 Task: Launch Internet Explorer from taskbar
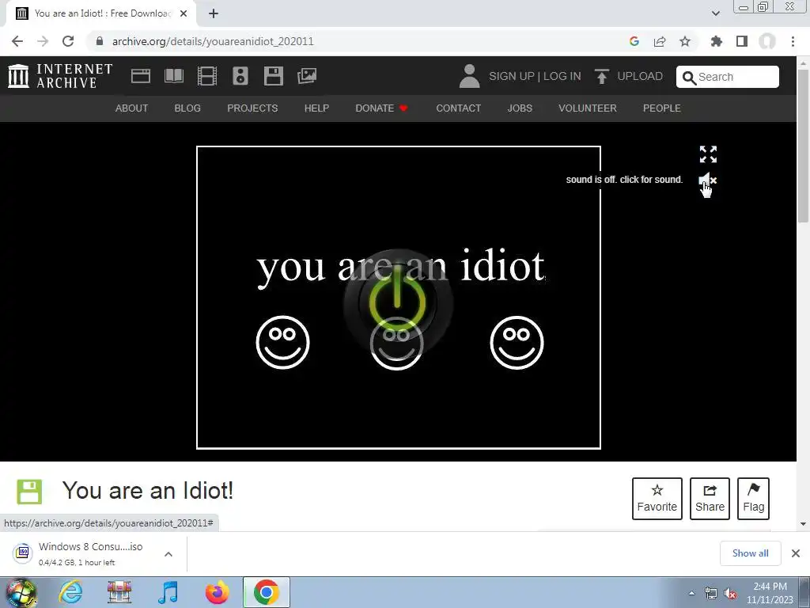pos(70,592)
